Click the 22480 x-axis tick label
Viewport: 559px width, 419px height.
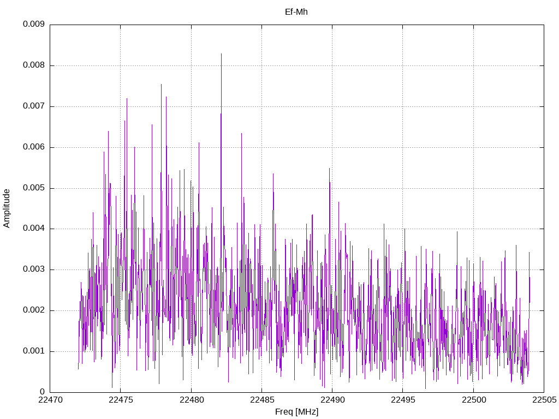point(192,400)
